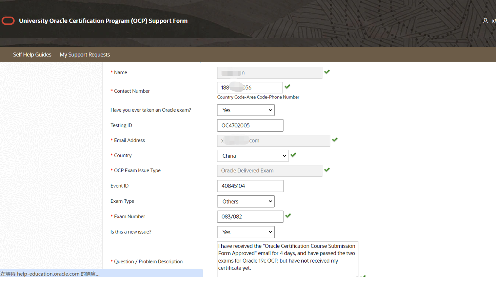
Task: Click the 'Exam Number' label
Action: click(130, 216)
